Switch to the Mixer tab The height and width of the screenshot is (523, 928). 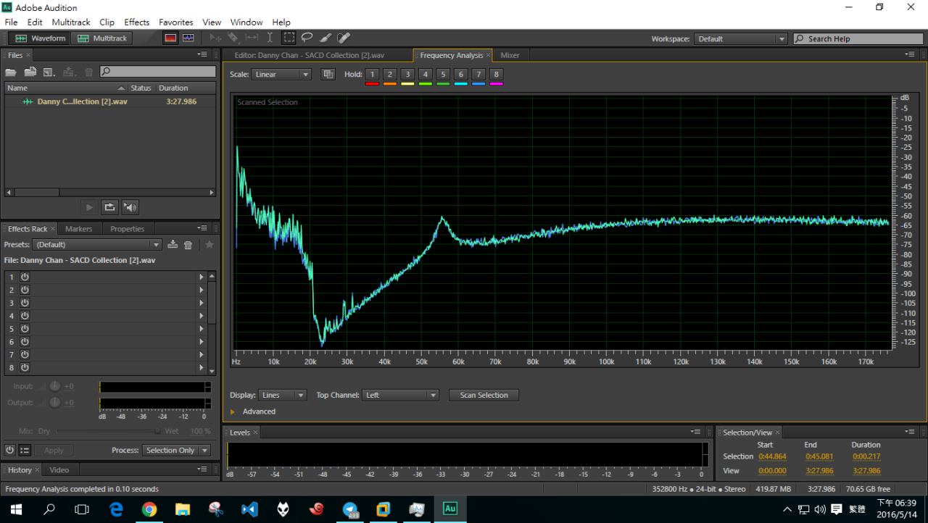510,55
